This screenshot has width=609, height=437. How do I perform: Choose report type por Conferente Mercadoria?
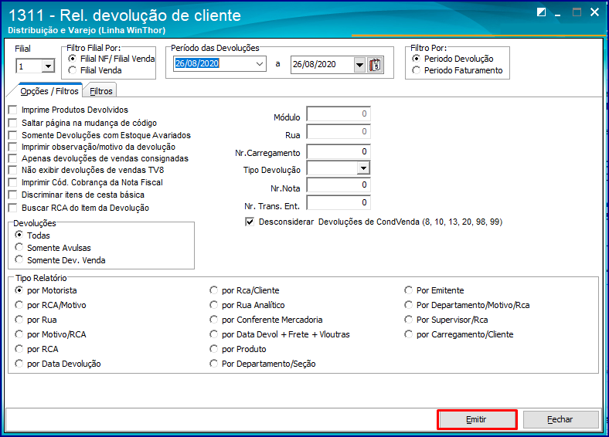click(213, 320)
